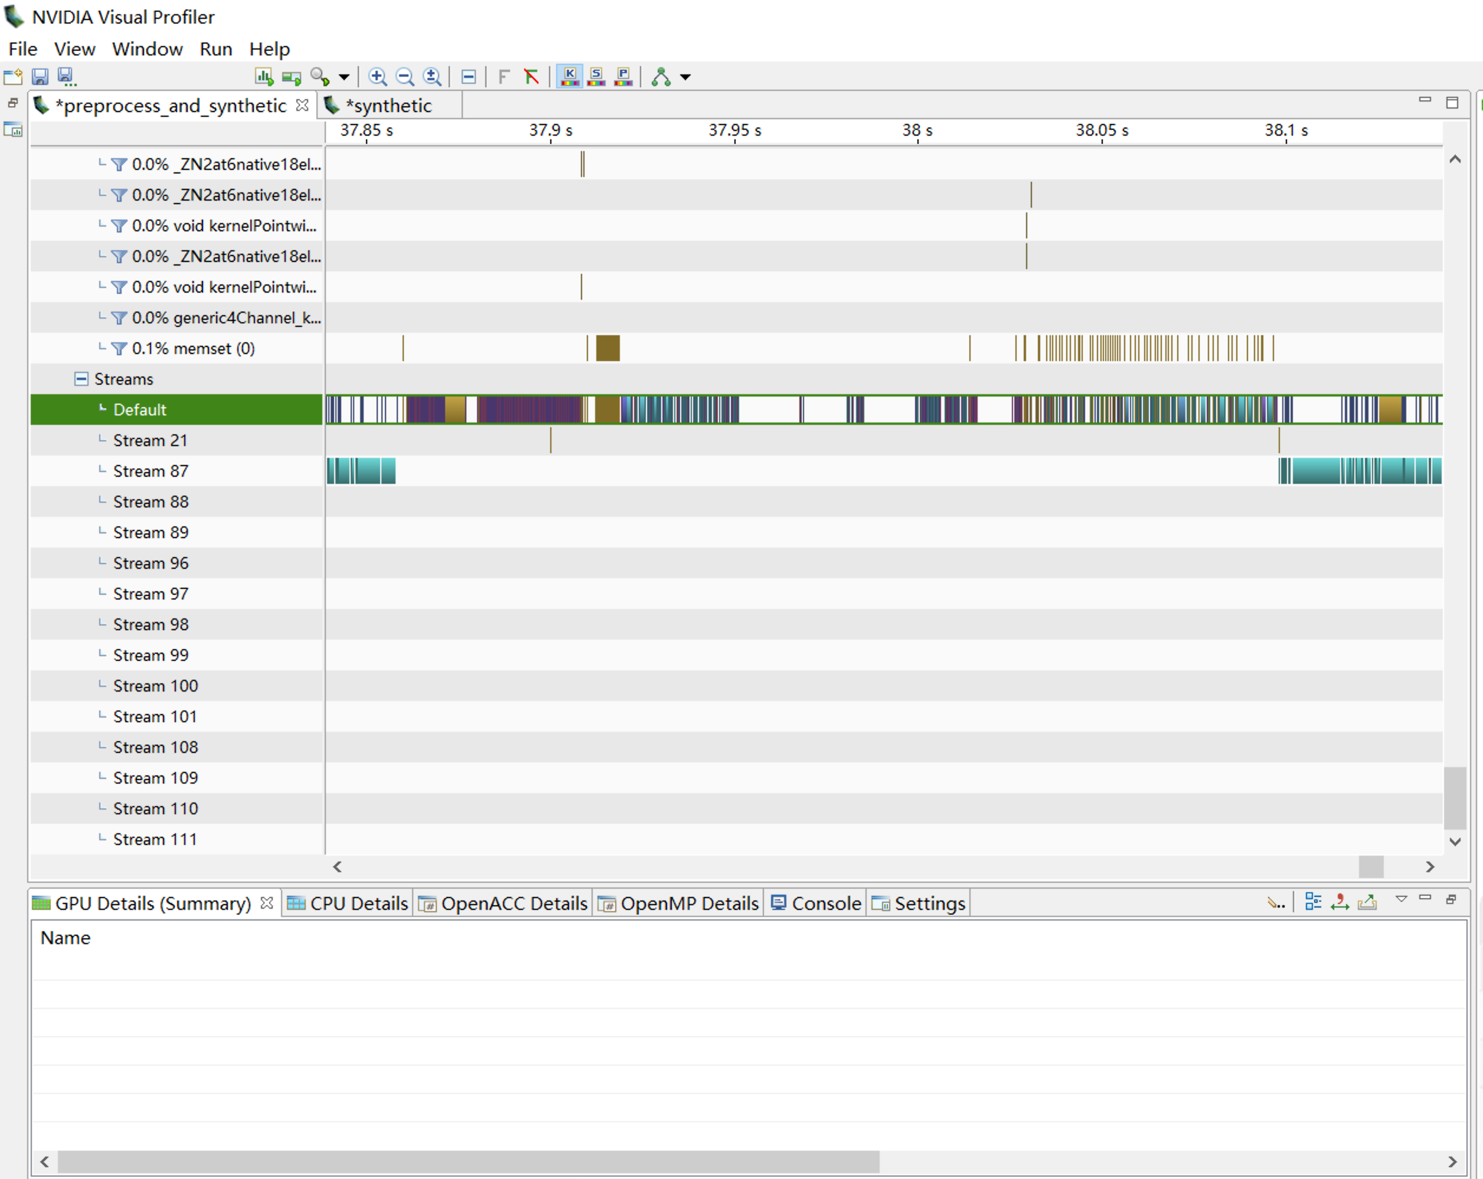
Task: Toggle the filter on the generic4Channel kernel row
Action: (119, 317)
